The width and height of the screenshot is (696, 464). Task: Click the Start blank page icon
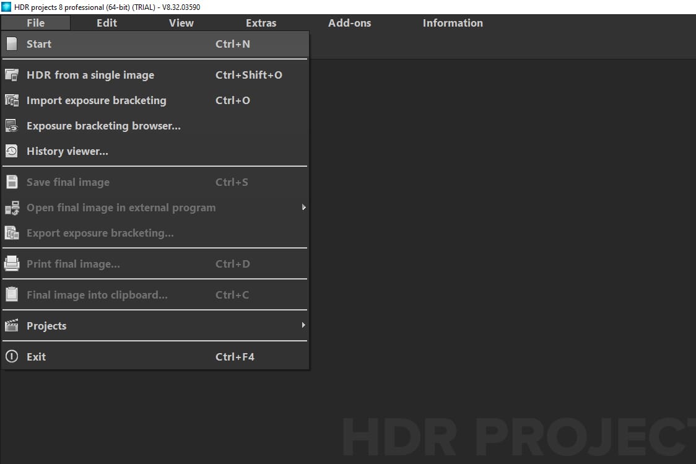pyautogui.click(x=12, y=43)
